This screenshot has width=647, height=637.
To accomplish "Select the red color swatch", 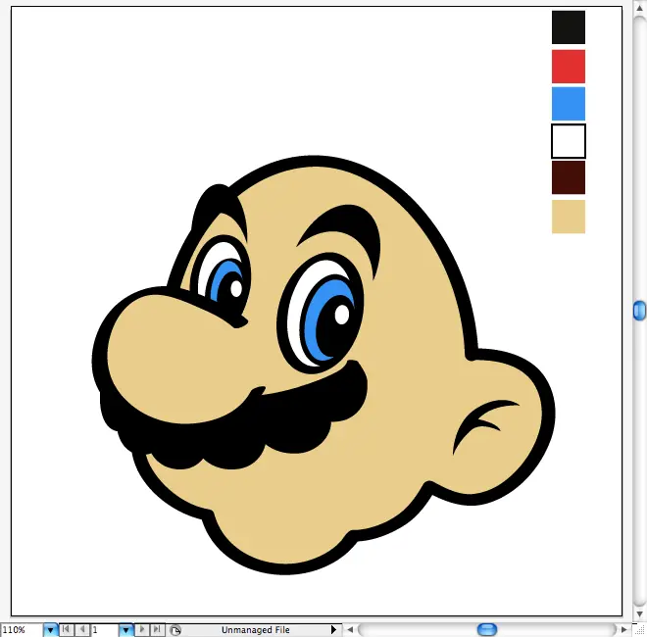I will point(569,66).
